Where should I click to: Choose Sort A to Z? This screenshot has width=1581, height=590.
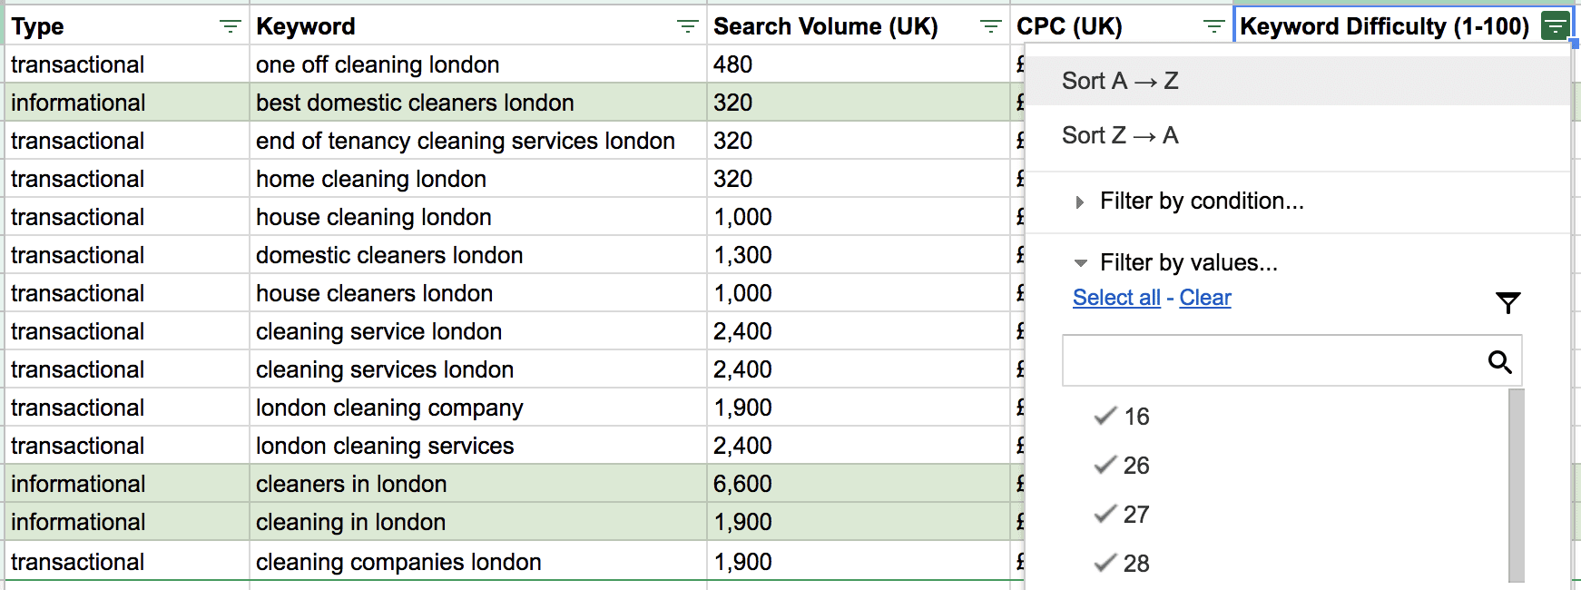click(x=1120, y=81)
